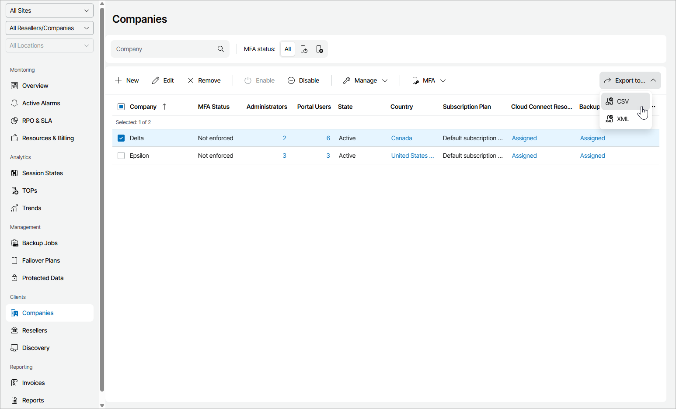Open the Canada country link

pyautogui.click(x=401, y=138)
